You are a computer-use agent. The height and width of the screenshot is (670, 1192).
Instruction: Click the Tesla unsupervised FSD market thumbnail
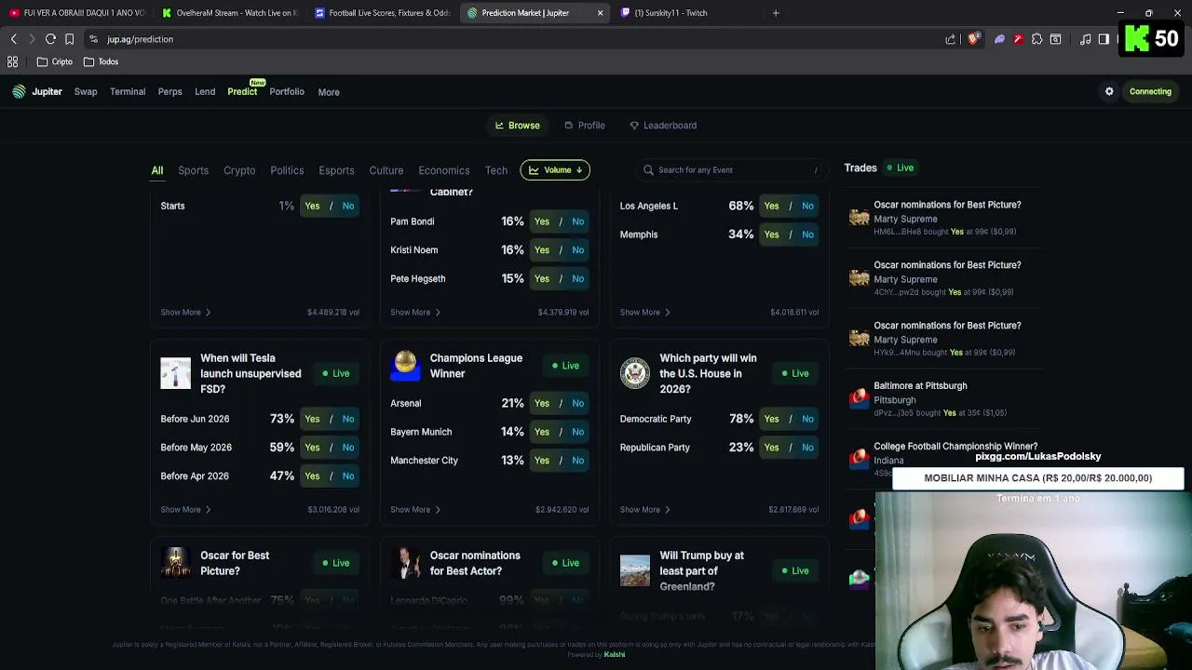click(x=175, y=373)
